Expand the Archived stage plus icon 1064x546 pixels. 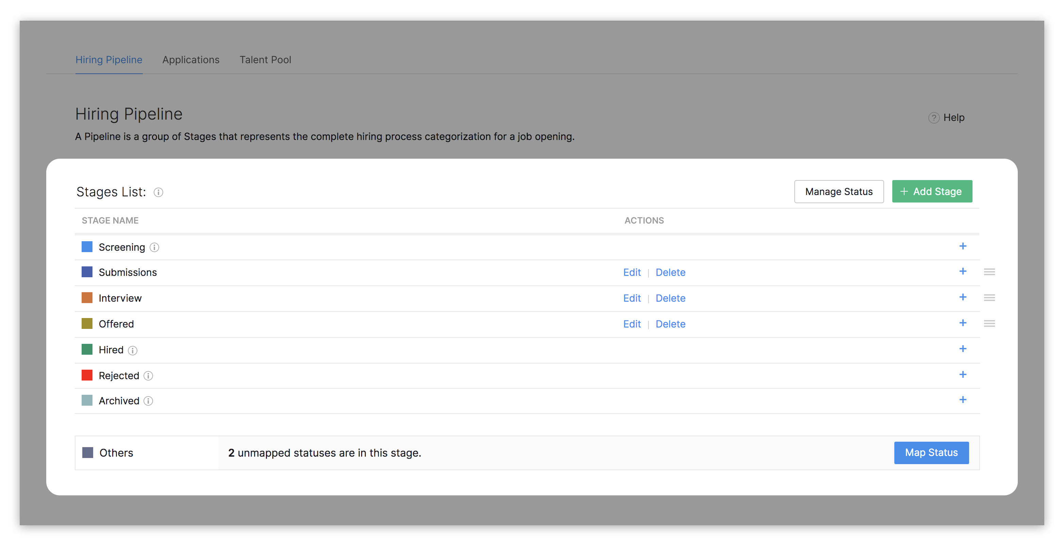[963, 400]
